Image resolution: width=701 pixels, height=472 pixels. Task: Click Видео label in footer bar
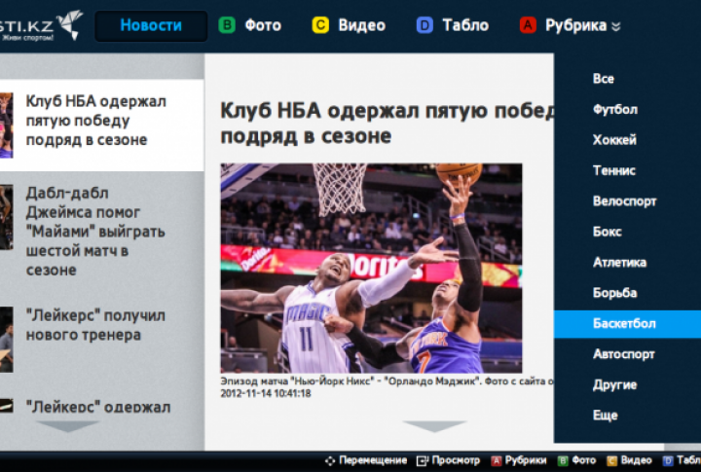point(636,460)
